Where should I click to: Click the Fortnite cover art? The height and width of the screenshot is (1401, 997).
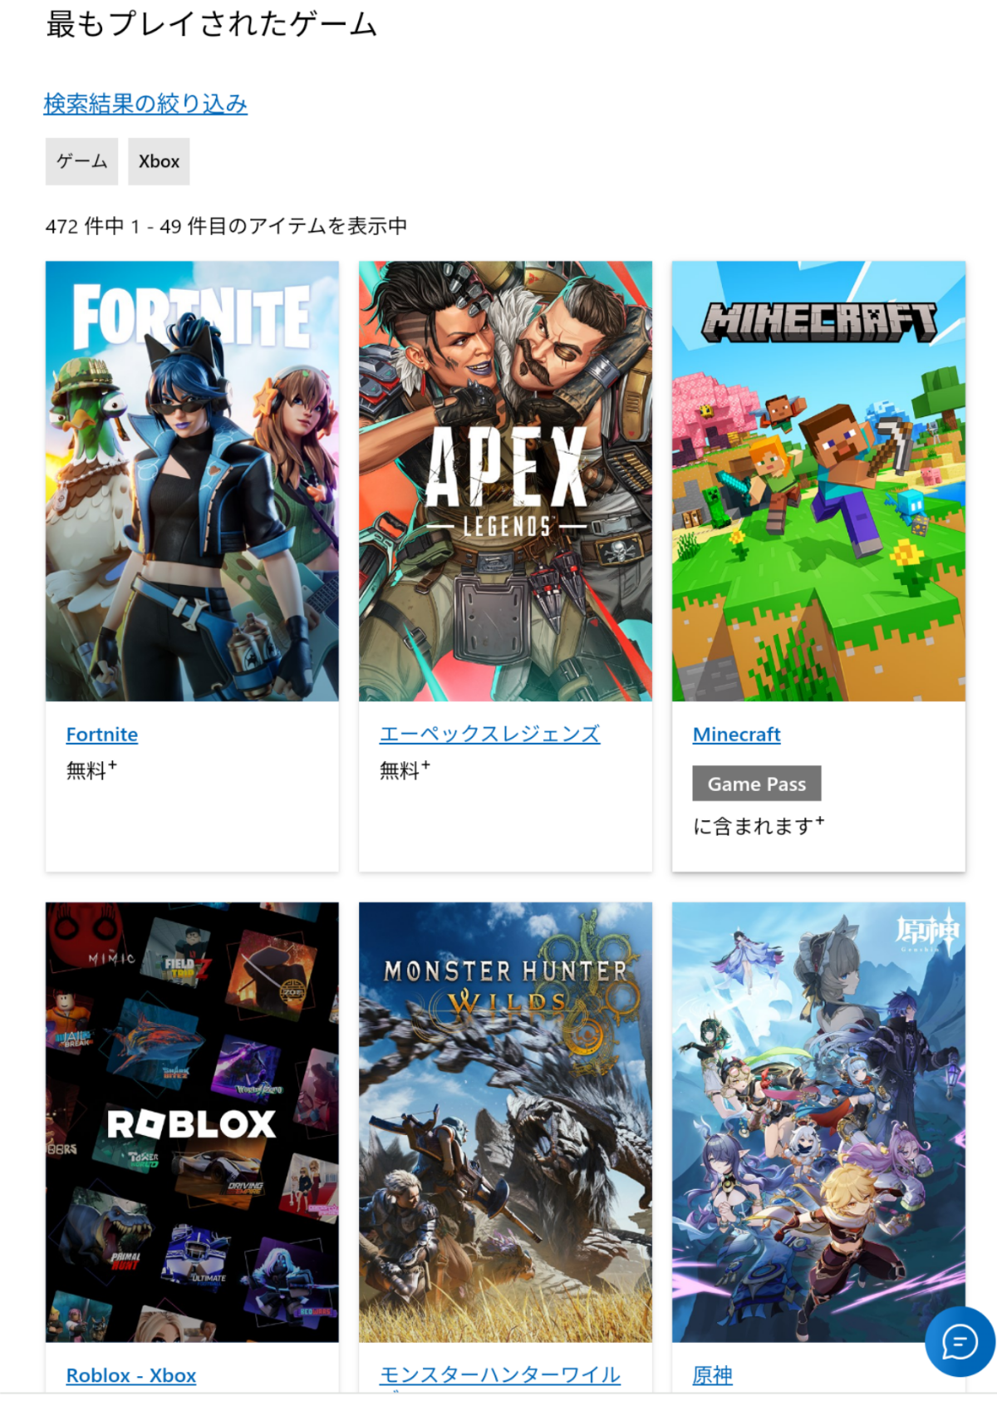(192, 481)
